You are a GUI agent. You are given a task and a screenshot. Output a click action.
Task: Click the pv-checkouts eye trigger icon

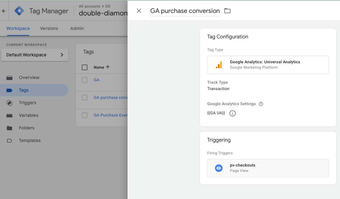[x=218, y=168]
